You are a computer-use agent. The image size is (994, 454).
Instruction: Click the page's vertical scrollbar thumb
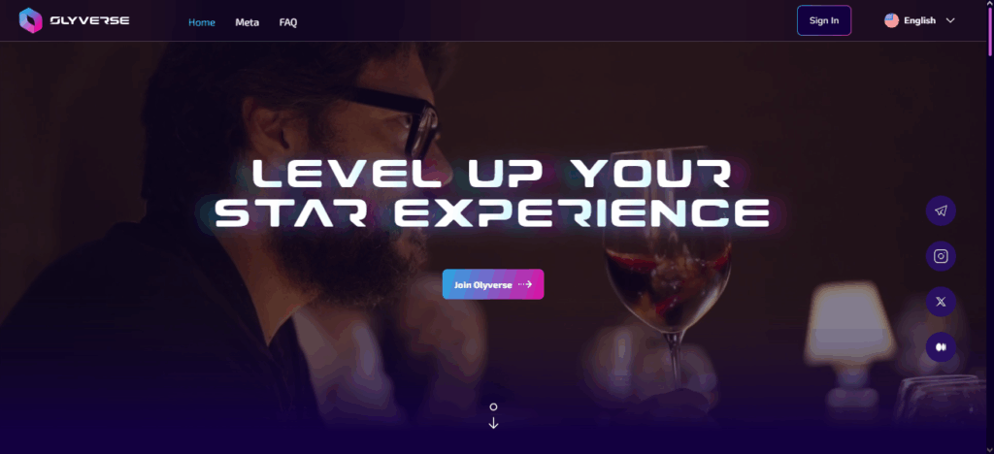990,32
